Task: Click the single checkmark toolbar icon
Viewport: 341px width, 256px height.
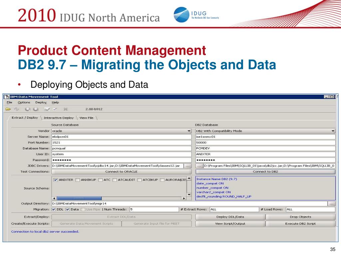Action: (x=55, y=109)
